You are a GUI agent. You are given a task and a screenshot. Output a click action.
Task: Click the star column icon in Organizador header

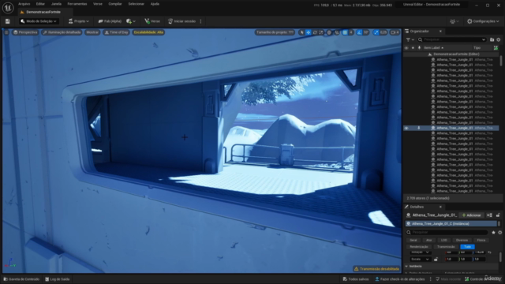[413, 47]
